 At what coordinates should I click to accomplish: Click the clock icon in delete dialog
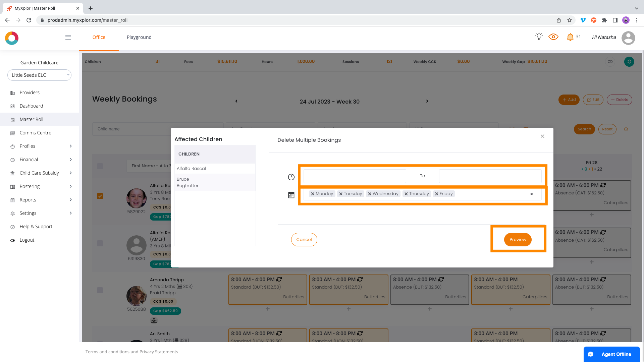pyautogui.click(x=291, y=177)
